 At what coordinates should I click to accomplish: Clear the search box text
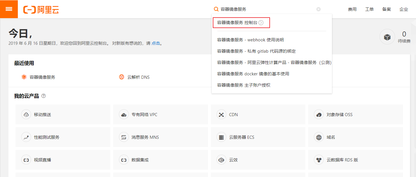click(318, 9)
